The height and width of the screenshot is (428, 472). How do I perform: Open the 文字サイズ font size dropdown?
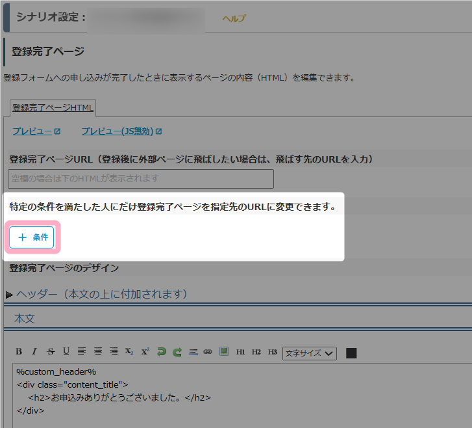click(x=309, y=353)
